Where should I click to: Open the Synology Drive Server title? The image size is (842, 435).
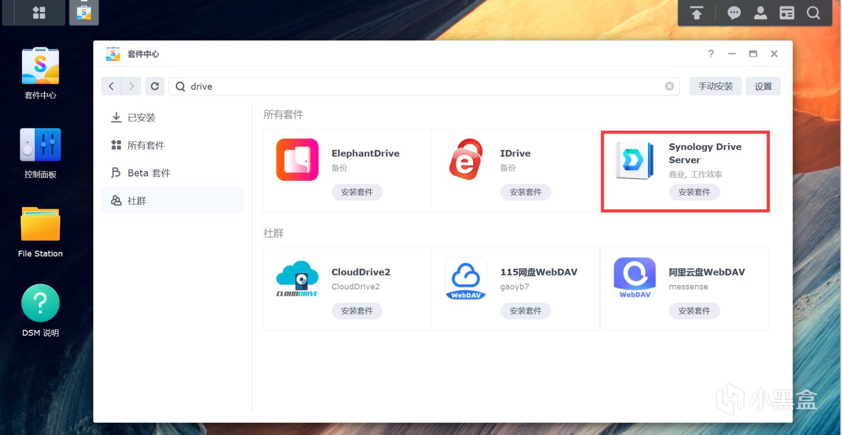(x=705, y=153)
